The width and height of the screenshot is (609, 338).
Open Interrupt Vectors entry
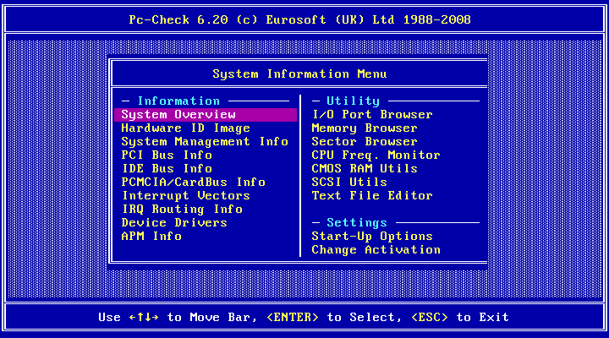pyautogui.click(x=185, y=195)
